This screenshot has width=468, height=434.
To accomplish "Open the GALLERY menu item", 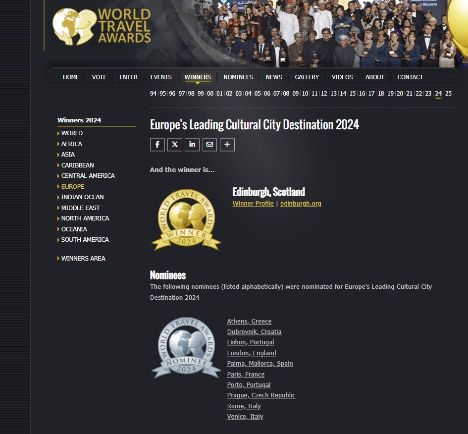I will [x=307, y=77].
